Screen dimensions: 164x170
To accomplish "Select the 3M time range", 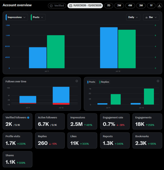I will [x=141, y=6].
